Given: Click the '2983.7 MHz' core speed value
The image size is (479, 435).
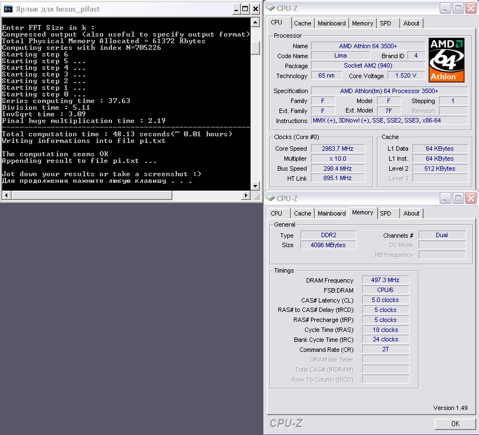Looking at the screenshot, I should click(x=338, y=149).
